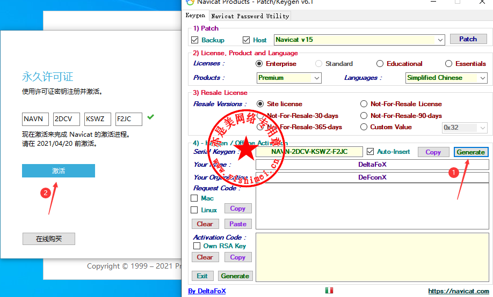This screenshot has height=297, width=493.
Task: Toggle the Auto-Insert checkbox
Action: click(x=371, y=152)
